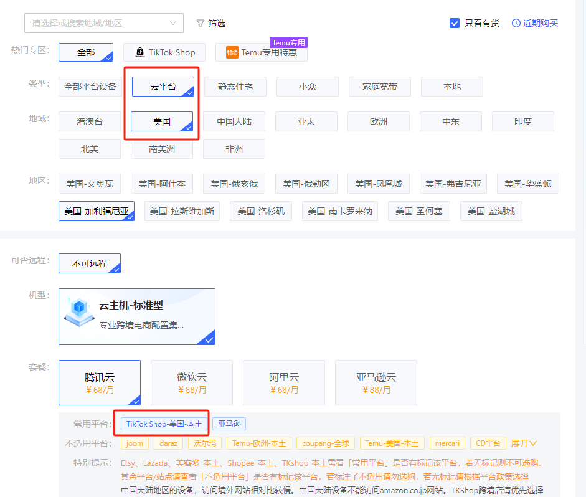Viewport: 586px width, 497px height.
Task: Pick the 美国-俄勒冈 area
Action: [306, 184]
